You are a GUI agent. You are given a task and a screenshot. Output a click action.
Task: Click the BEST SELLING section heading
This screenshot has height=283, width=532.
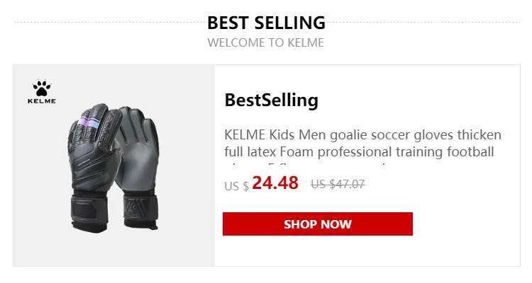(266, 23)
